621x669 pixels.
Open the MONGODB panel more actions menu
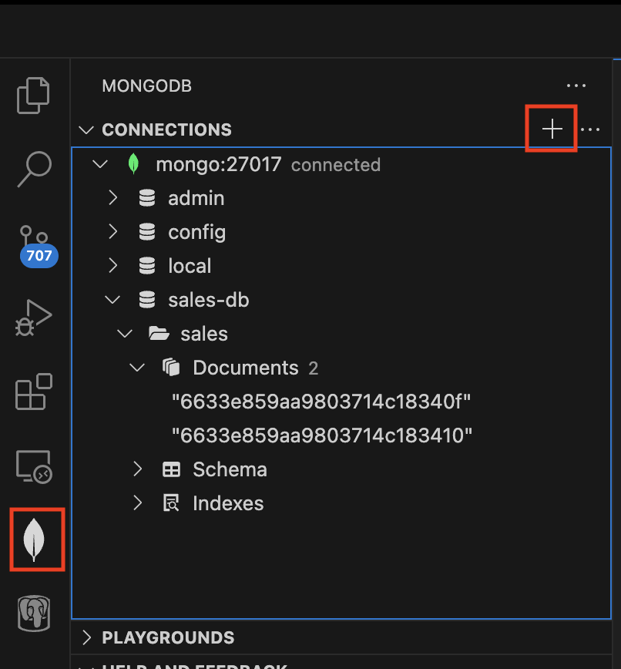(576, 86)
